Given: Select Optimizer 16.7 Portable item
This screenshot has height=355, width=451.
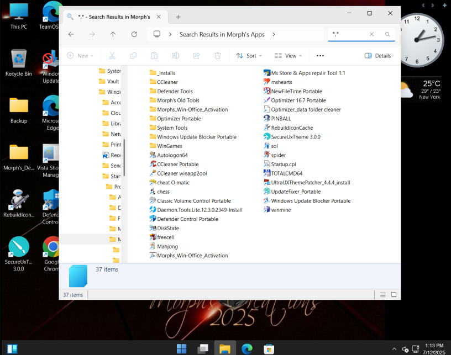Looking at the screenshot, I should pos(295,100).
